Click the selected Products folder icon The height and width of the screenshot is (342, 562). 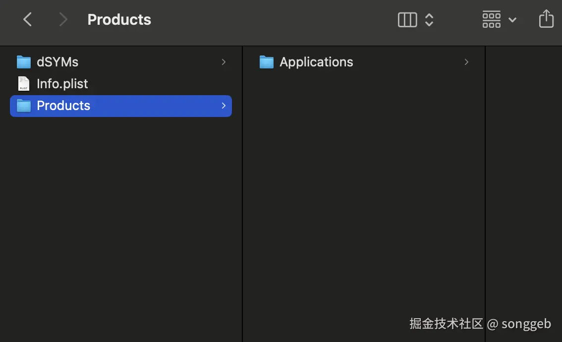[24, 106]
